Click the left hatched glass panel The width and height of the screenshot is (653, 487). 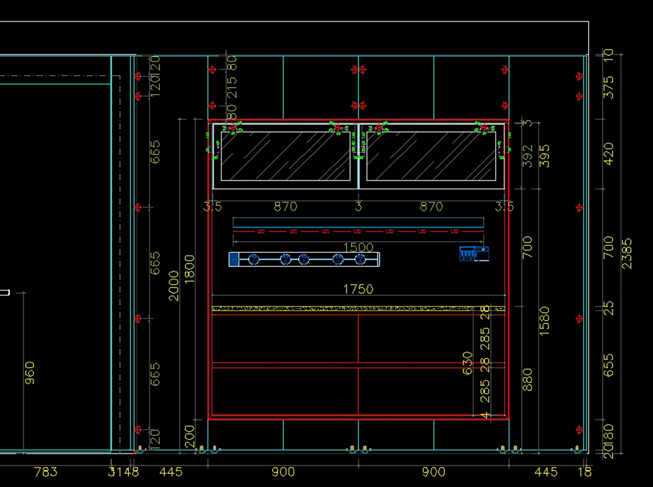pyautogui.click(x=285, y=156)
